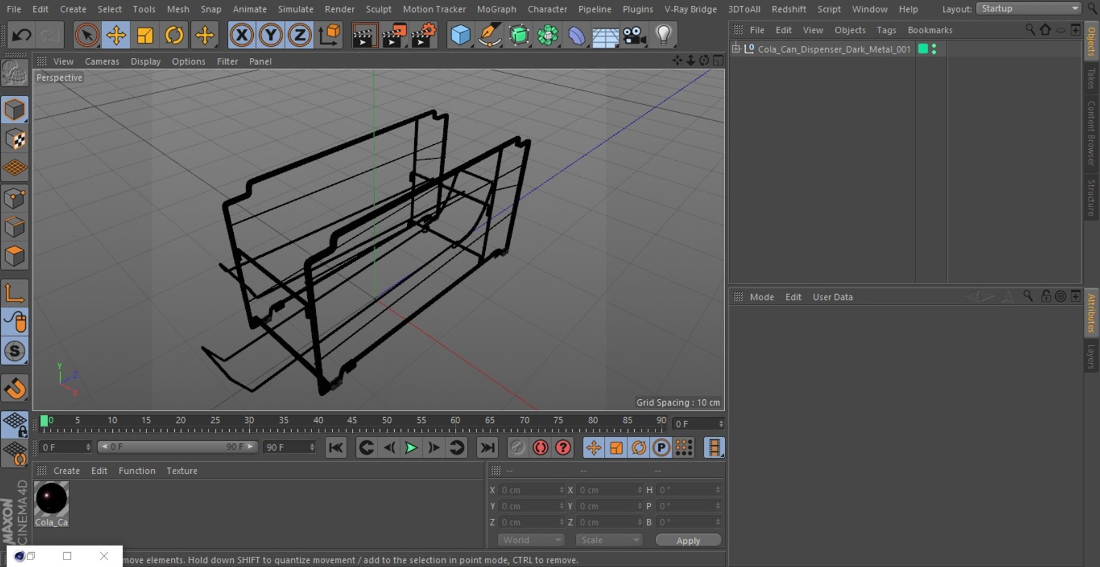Add a Light object

[663, 35]
